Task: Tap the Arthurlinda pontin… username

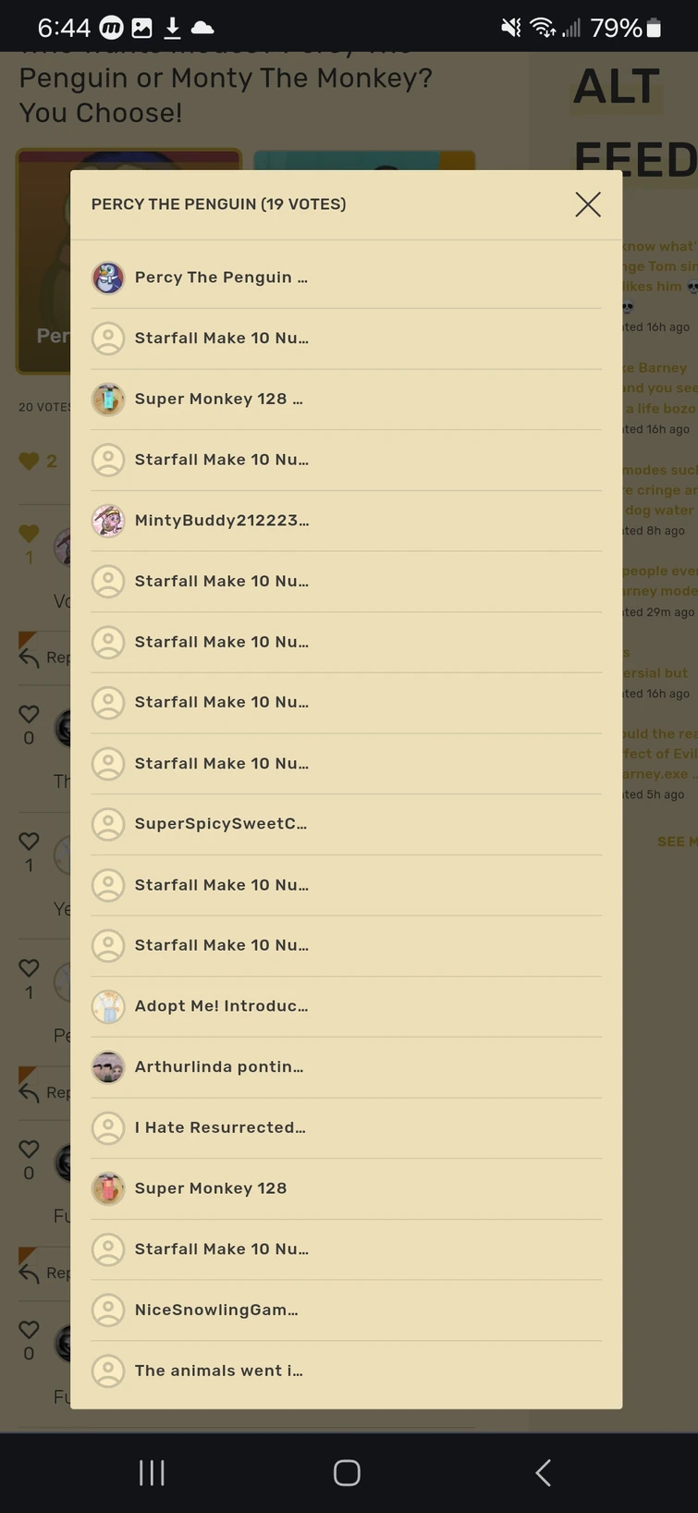Action: pos(219,1067)
